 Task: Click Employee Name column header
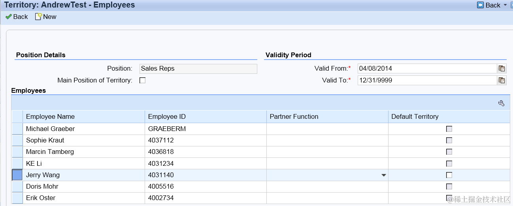click(84, 116)
